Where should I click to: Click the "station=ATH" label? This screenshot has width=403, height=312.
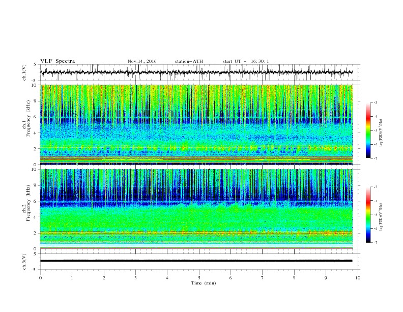coord(189,61)
